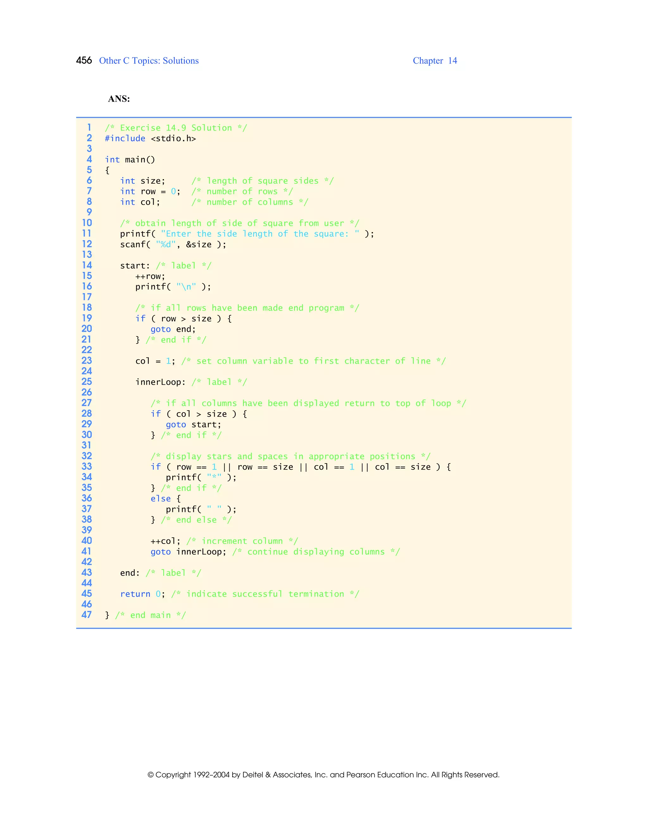The height and width of the screenshot is (839, 648).
Task: Click the 'if ( row == 1 || row == size' condition
Action: pos(222,467)
